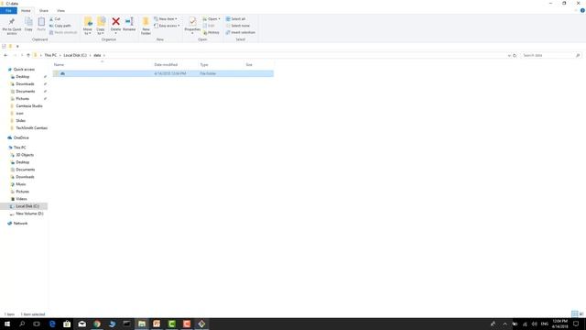
Task: Go up one folder level arrow
Action: [28, 55]
